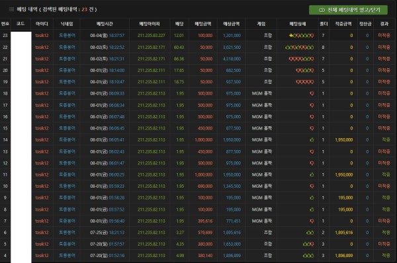Click expected amount 3,021,500 in row 22
The image size is (397, 263).
(x=232, y=48)
